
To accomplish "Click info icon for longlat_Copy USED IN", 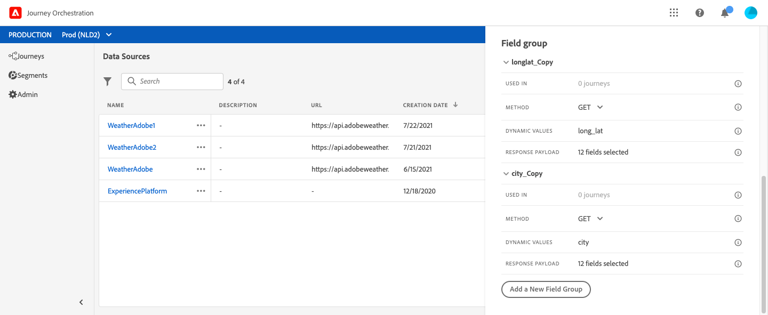I will pos(738,84).
